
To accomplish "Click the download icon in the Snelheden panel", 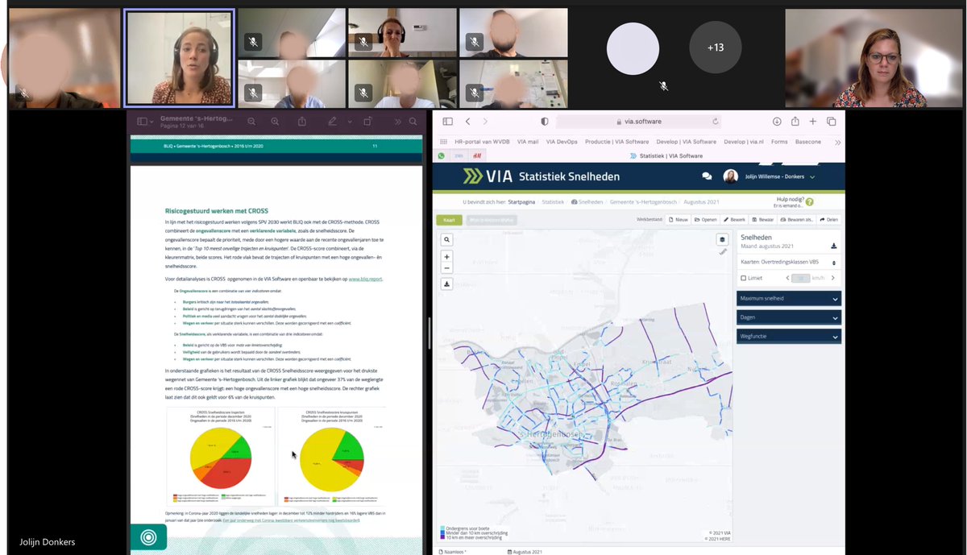I will click(834, 246).
